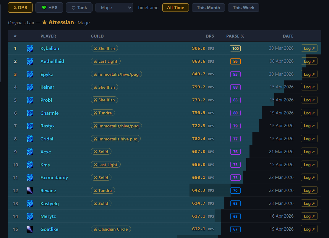Choose the This Week timeframe
This screenshot has width=329, height=238.
click(x=243, y=8)
